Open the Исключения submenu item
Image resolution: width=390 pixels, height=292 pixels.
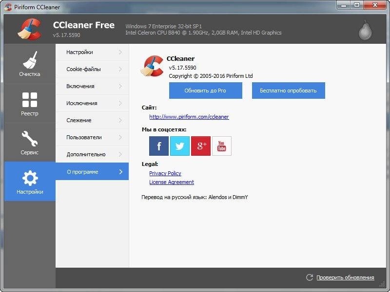point(92,103)
